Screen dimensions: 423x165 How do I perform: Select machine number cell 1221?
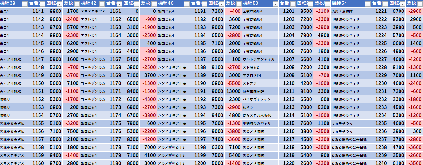coord(380,11)
